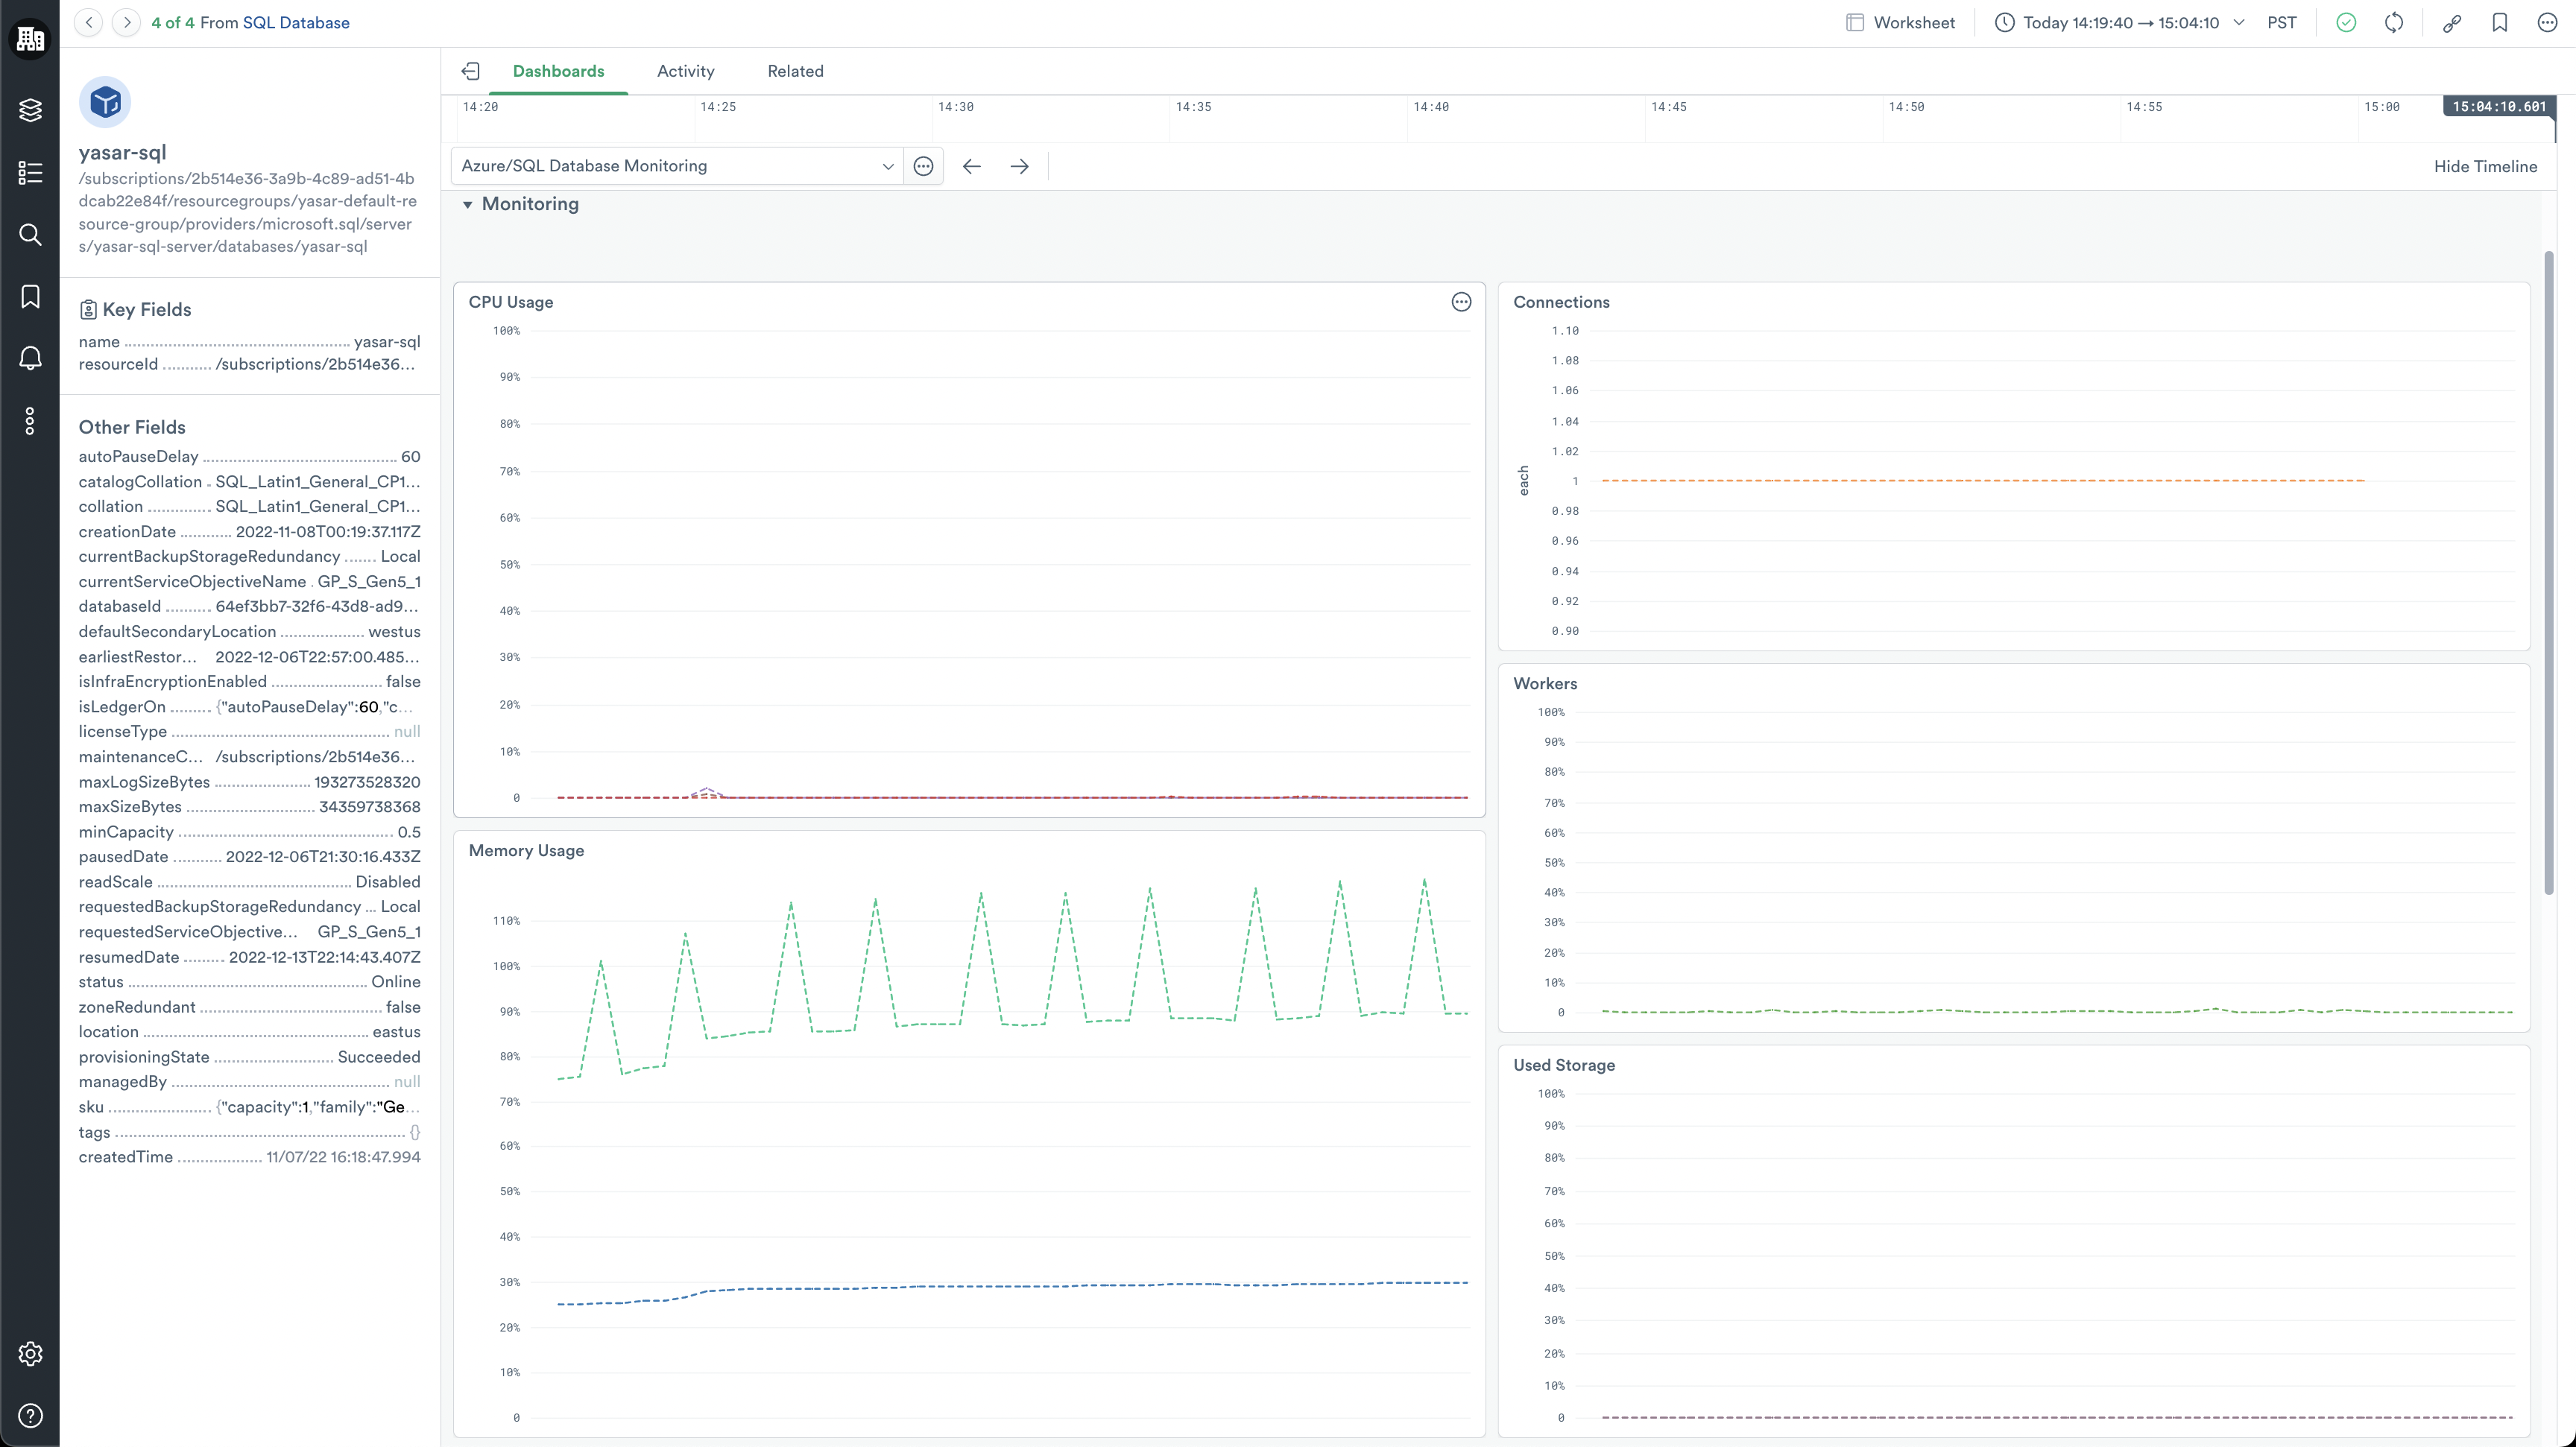This screenshot has height=1447, width=2576.
Task: Collapse the side panel with the exit icon
Action: tap(470, 71)
